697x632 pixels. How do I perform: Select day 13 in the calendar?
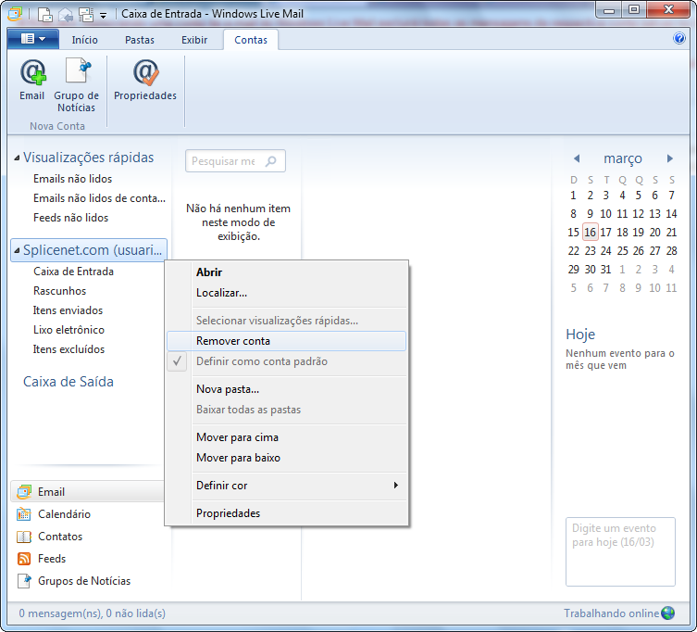[654, 214]
